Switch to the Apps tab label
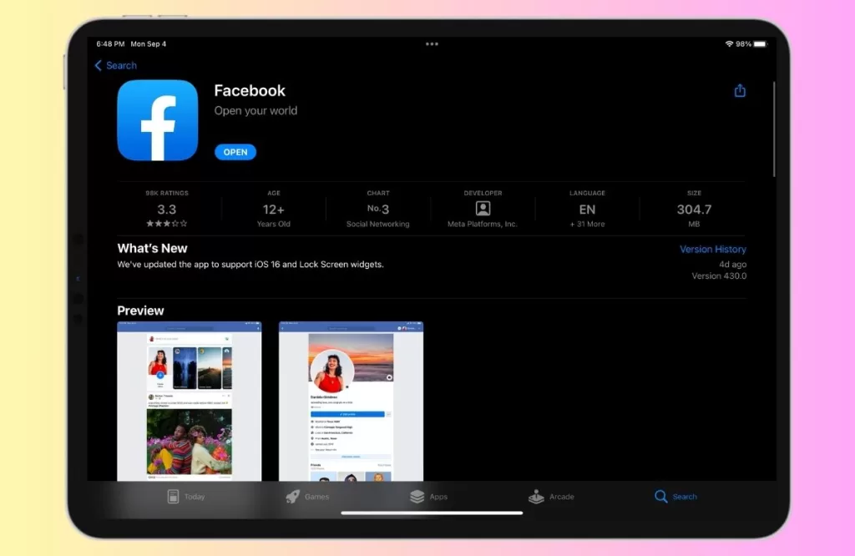Screen dimensions: 855x556 click(x=438, y=497)
